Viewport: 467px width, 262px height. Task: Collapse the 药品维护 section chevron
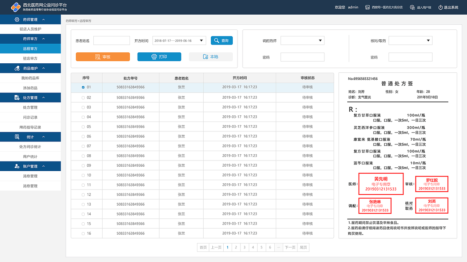tap(43, 68)
